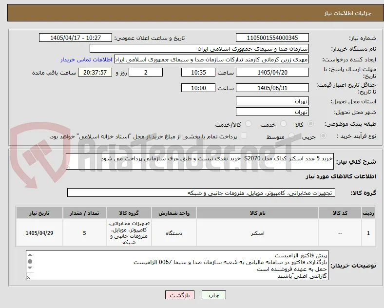This screenshot has width=384, height=308.
Task: Click the remaining days field showing 2
Action: tap(146, 73)
